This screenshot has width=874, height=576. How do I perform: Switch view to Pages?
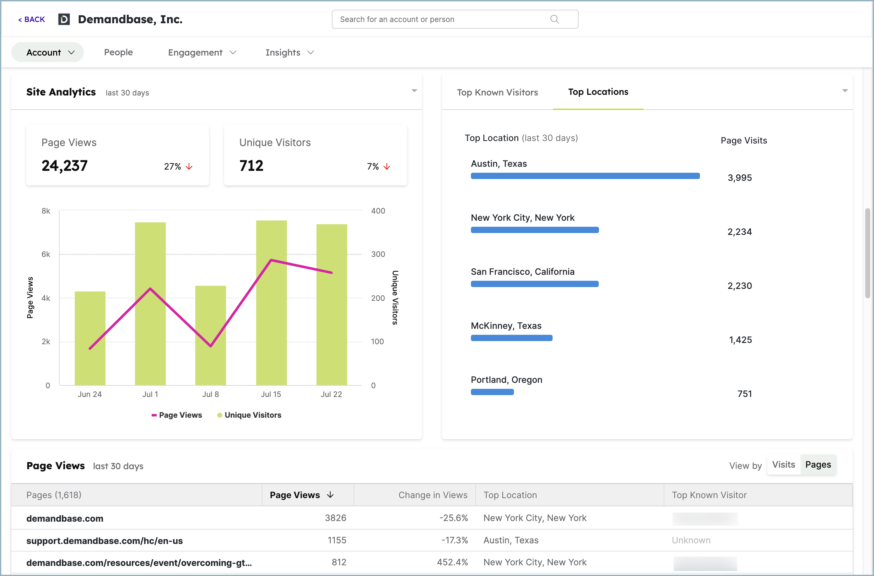tap(818, 465)
